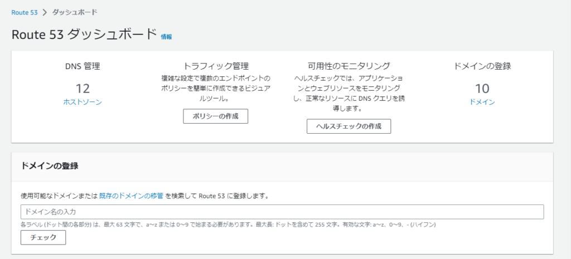This screenshot has height=259, width=571.
Task: Focus the ドメイン名の入力 text field
Action: pyautogui.click(x=282, y=212)
